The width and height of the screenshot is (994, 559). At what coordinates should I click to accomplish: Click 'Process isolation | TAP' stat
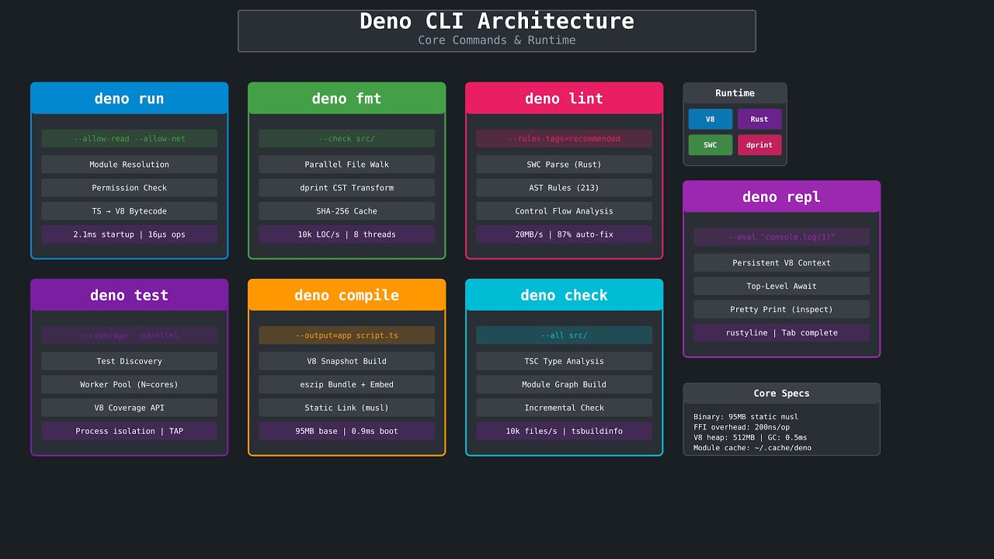(x=130, y=431)
